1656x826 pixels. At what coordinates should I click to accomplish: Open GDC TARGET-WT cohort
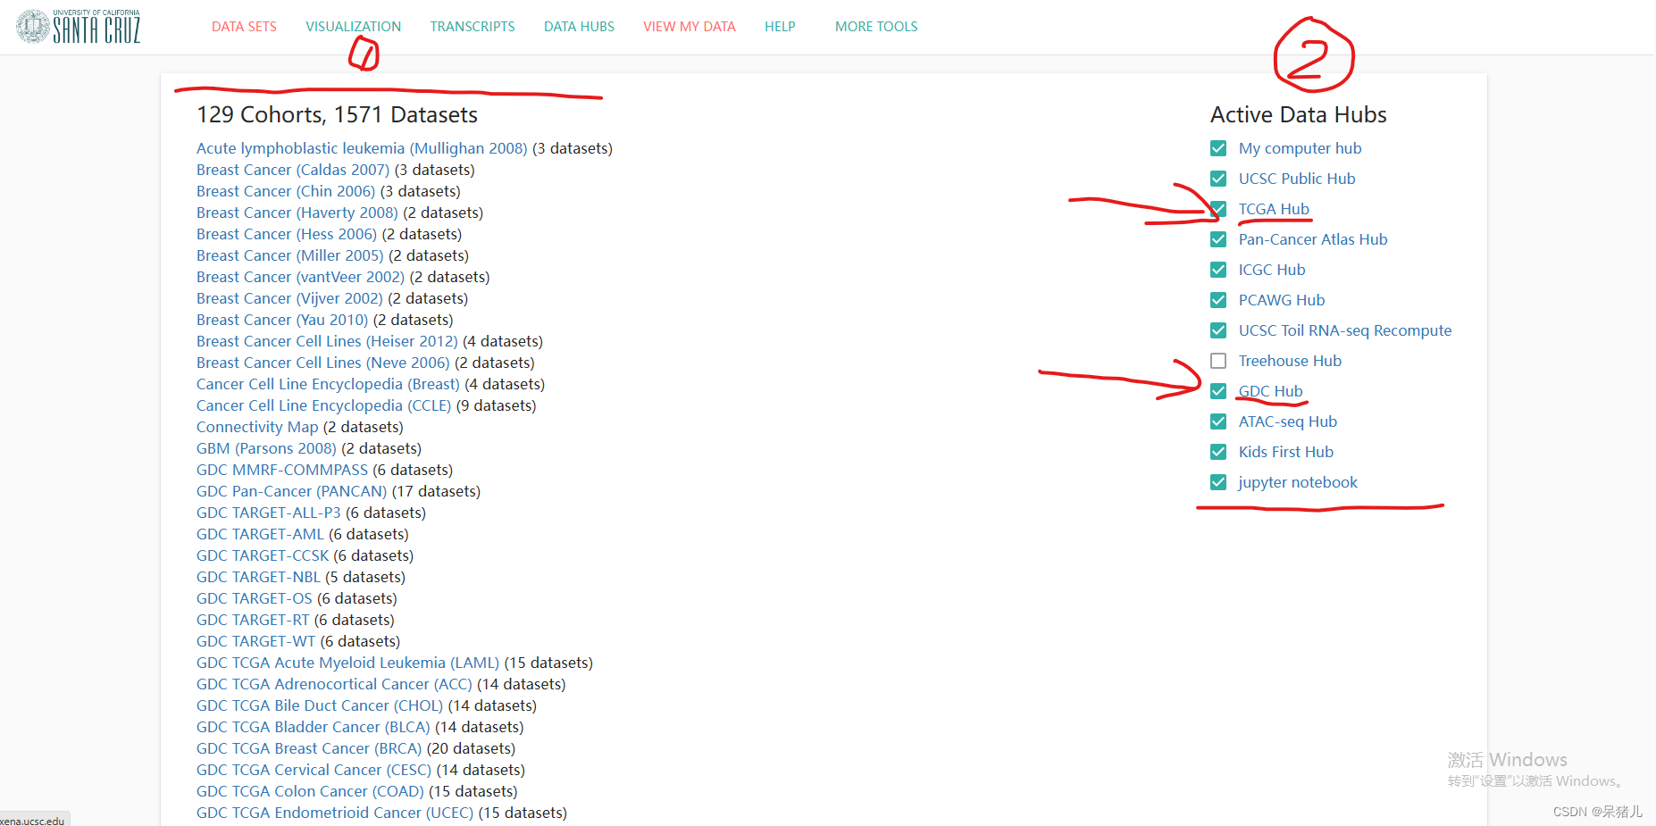(x=256, y=641)
